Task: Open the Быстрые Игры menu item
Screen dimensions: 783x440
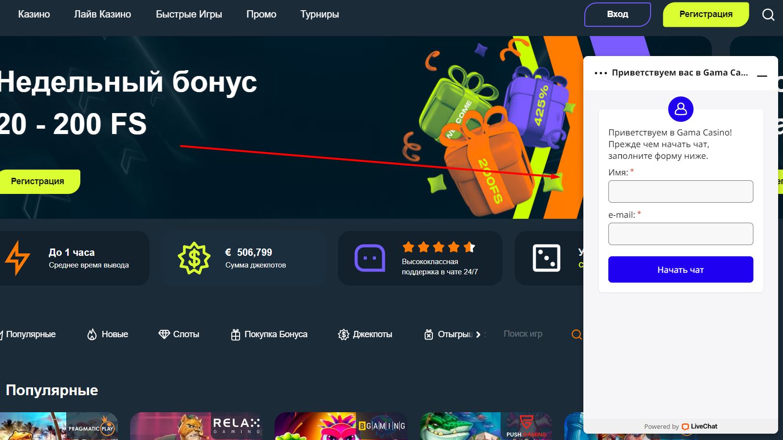Action: point(189,14)
